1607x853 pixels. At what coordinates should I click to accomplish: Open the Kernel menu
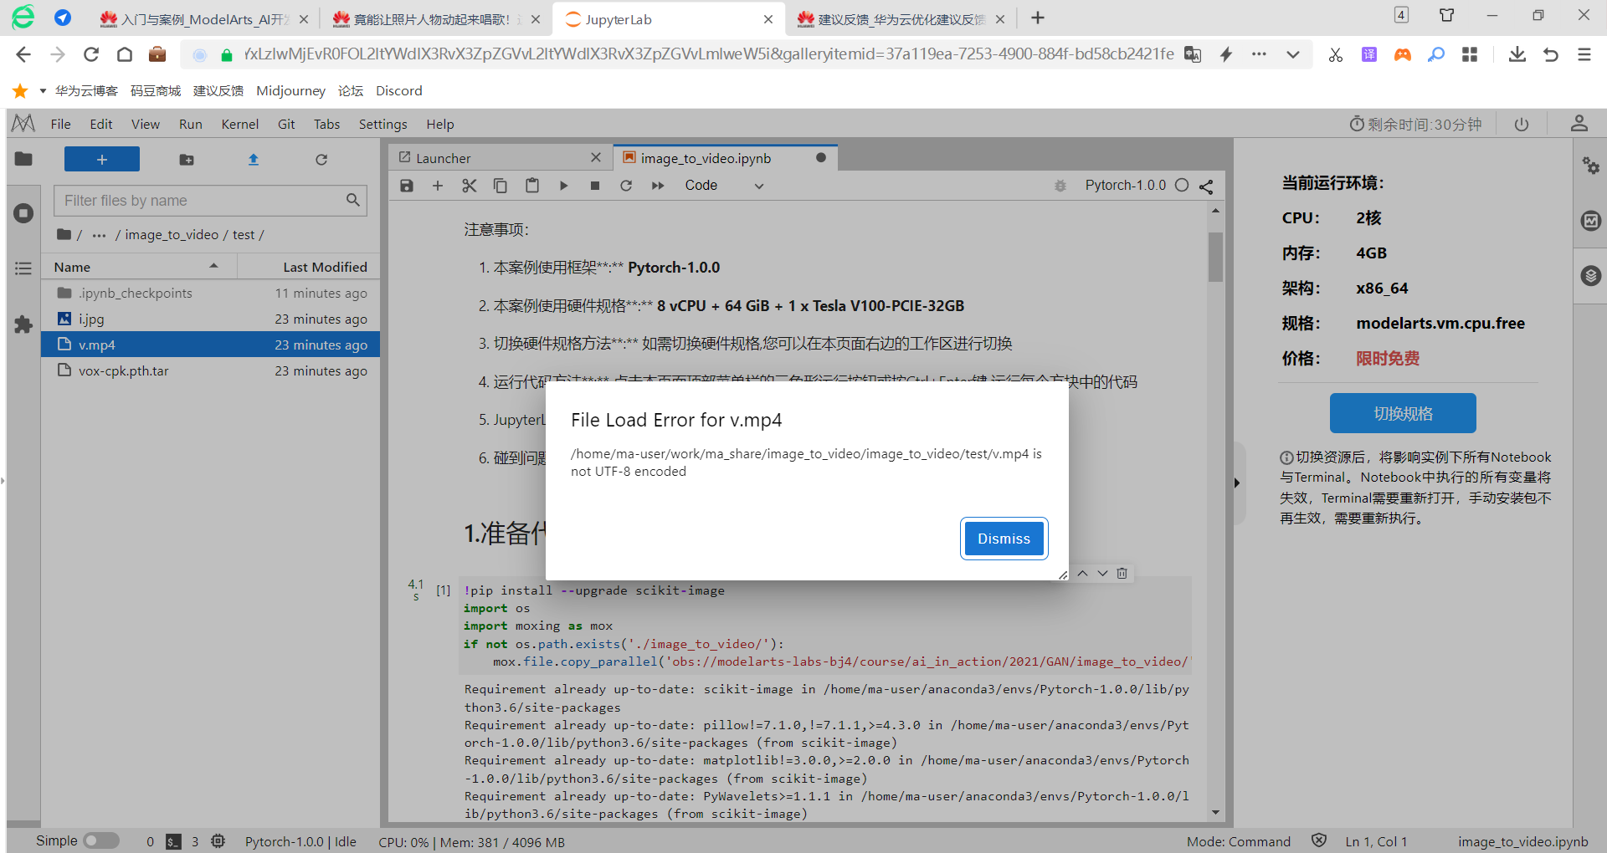(240, 124)
